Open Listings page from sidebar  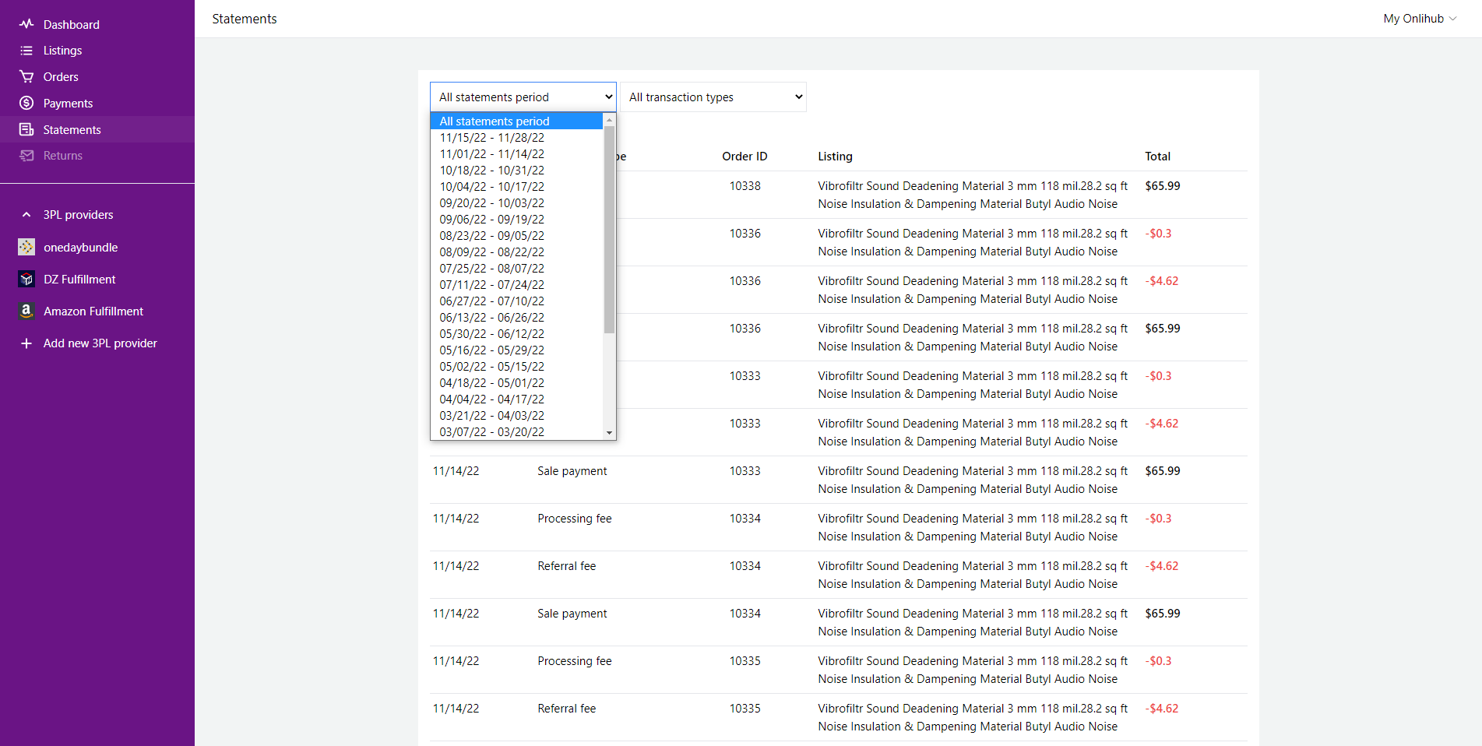(x=62, y=51)
